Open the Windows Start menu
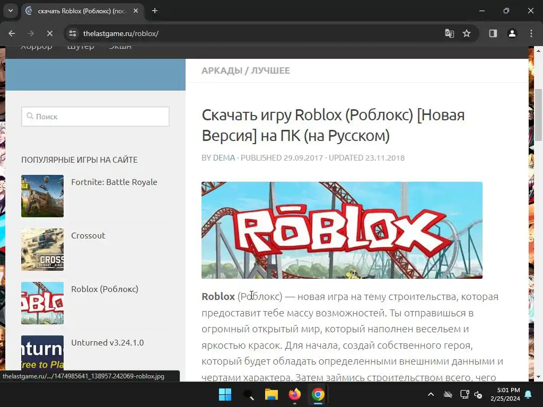The image size is (543, 407). [225, 394]
